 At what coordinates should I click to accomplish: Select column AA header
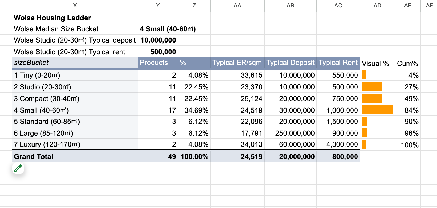point(237,6)
